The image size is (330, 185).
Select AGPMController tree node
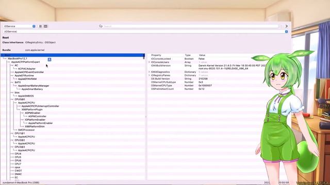pos(37,116)
